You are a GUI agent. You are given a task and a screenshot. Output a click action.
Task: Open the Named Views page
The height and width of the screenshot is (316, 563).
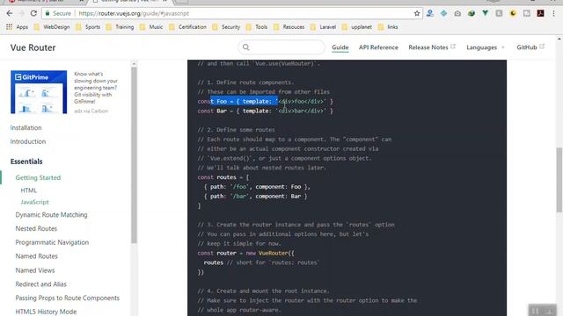coord(35,270)
